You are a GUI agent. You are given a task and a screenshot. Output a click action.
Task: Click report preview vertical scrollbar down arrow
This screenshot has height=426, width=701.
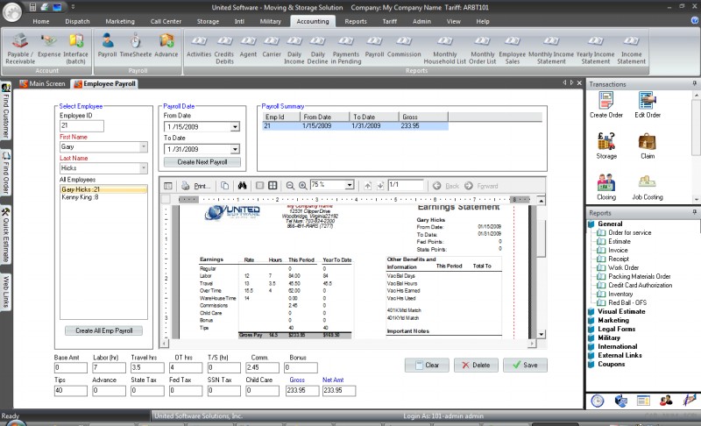[x=541, y=334]
